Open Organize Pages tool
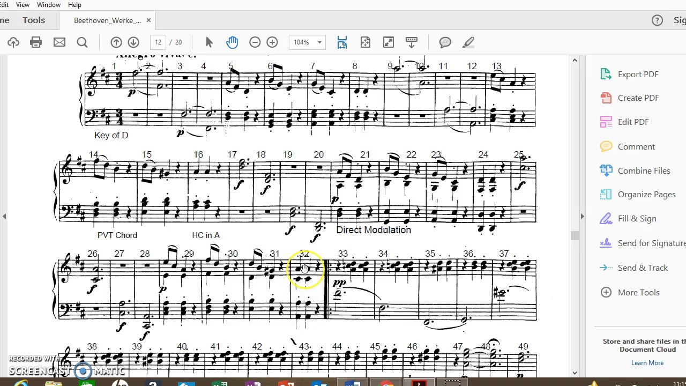 point(638,195)
